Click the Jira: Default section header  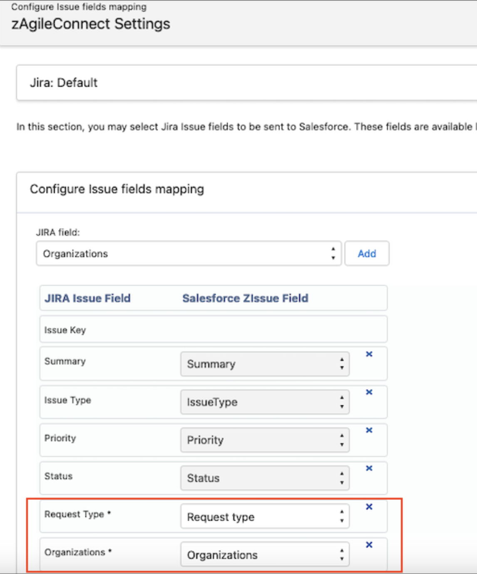(x=64, y=82)
